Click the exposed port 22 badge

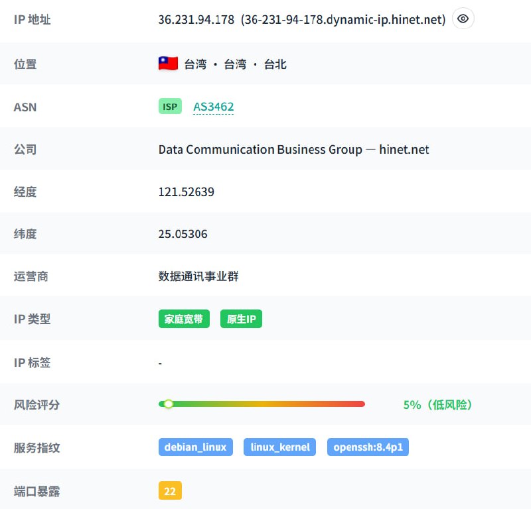(x=170, y=491)
